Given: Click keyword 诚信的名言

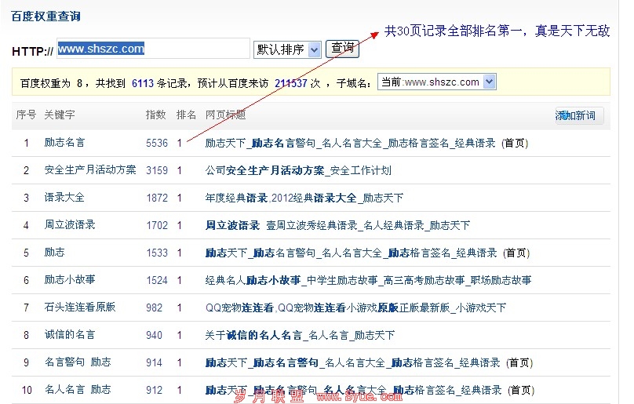Looking at the screenshot, I should pos(70,335).
